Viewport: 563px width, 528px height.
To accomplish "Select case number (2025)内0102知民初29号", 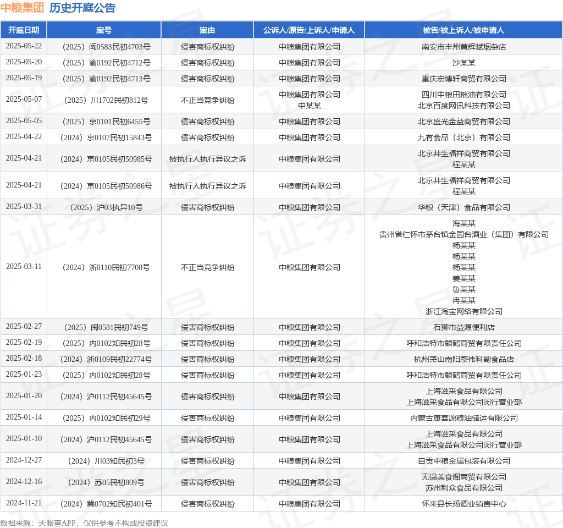I will [x=106, y=418].
